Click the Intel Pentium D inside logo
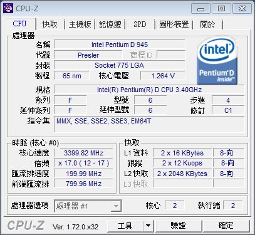 coord(217,60)
